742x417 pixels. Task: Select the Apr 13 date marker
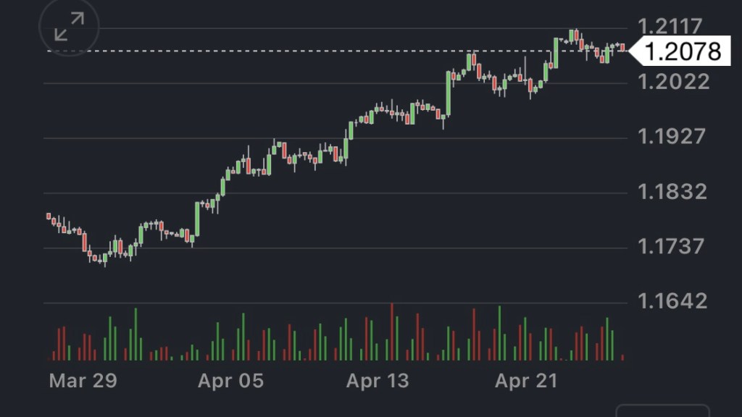378,381
